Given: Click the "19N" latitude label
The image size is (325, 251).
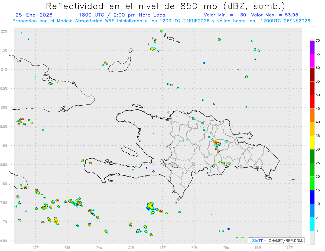Looking at the screenshot, I should [4, 146].
